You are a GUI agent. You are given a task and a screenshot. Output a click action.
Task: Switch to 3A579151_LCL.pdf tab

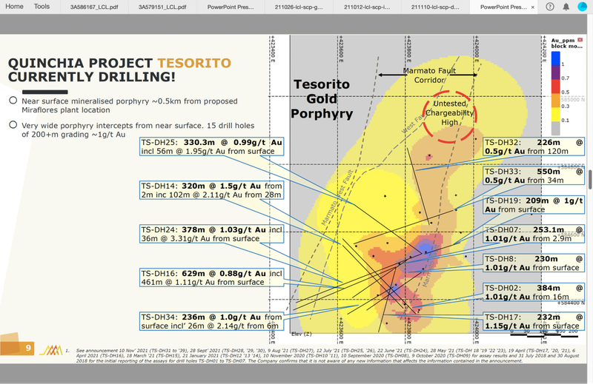click(x=162, y=7)
